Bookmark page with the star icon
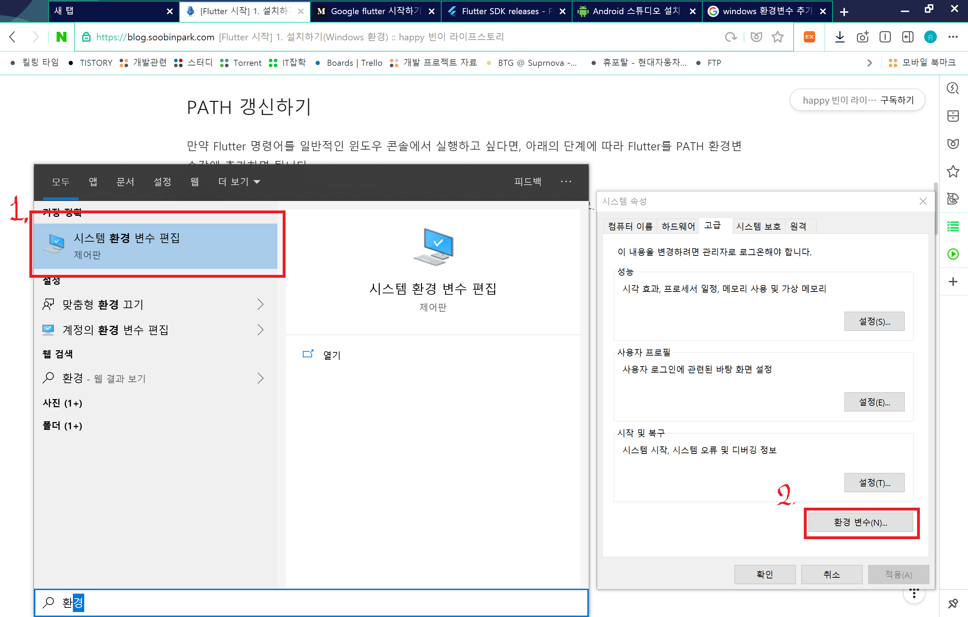Screen dimensions: 968x617 777,37
